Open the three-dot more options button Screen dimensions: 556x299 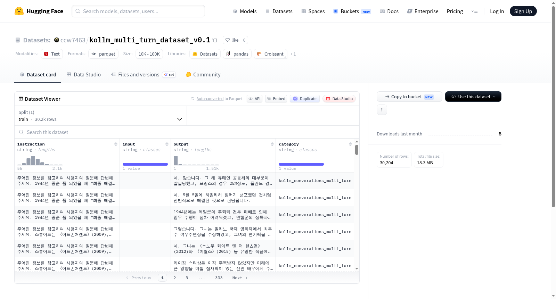point(382,110)
